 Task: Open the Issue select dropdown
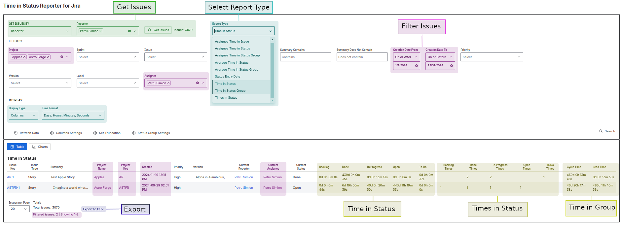[x=175, y=57]
